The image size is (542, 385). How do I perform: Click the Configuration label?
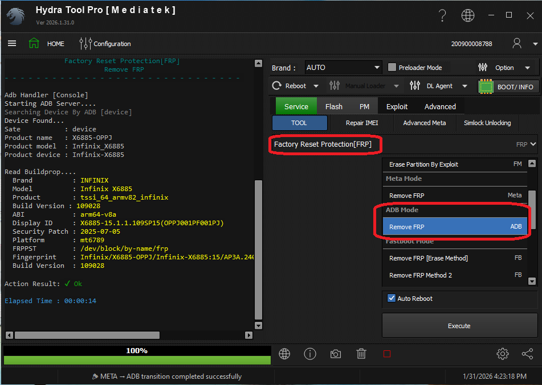(112, 44)
